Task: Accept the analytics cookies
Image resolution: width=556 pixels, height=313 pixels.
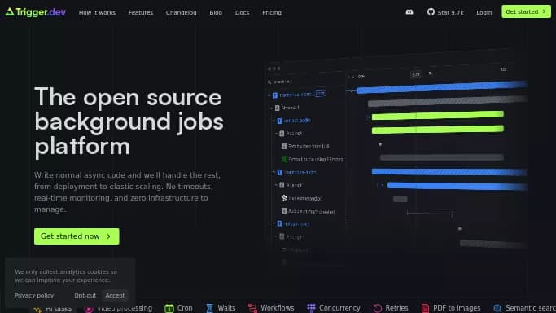Action: pos(115,295)
